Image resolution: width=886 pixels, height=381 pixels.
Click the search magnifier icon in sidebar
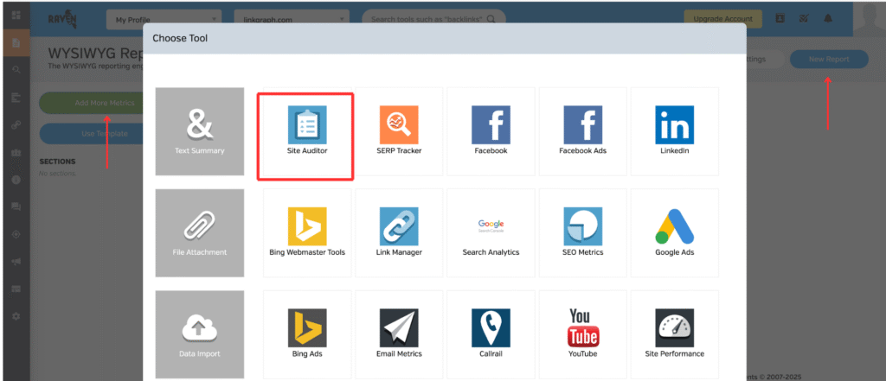(x=16, y=70)
